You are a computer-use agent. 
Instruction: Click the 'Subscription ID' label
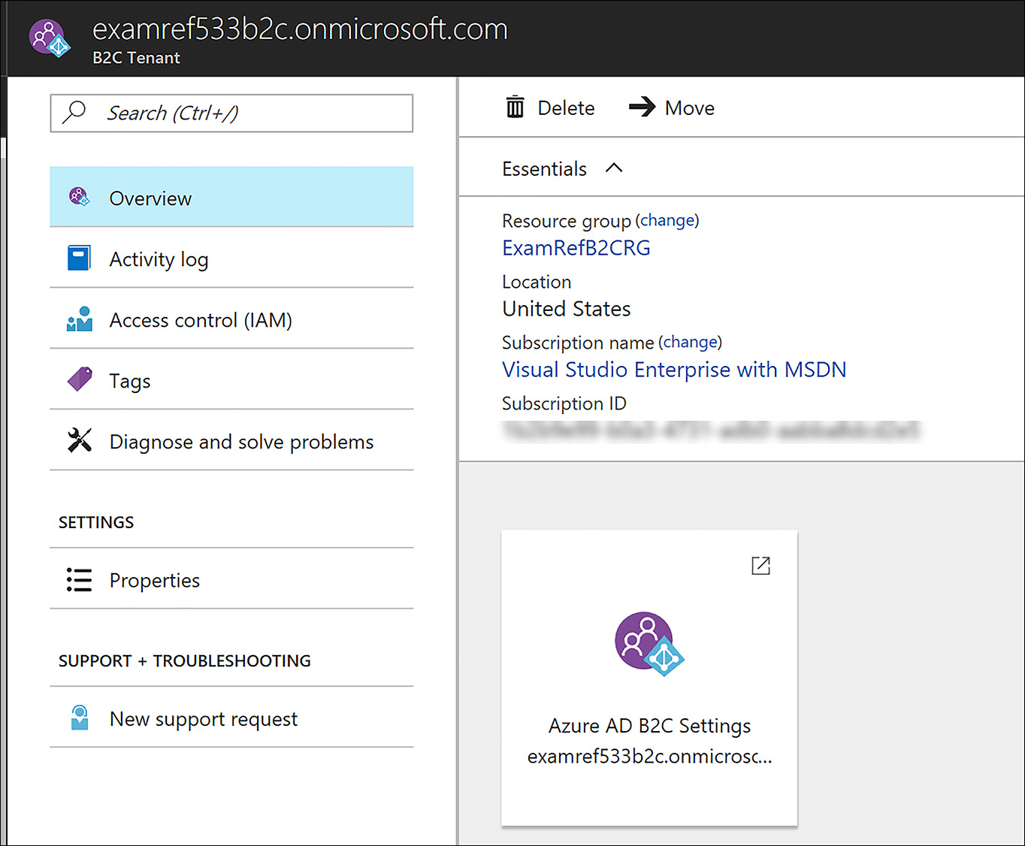564,403
